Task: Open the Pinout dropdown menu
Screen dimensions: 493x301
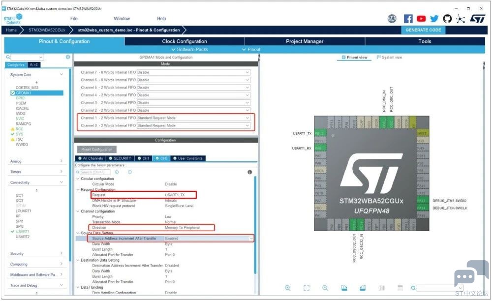Action: coord(251,49)
